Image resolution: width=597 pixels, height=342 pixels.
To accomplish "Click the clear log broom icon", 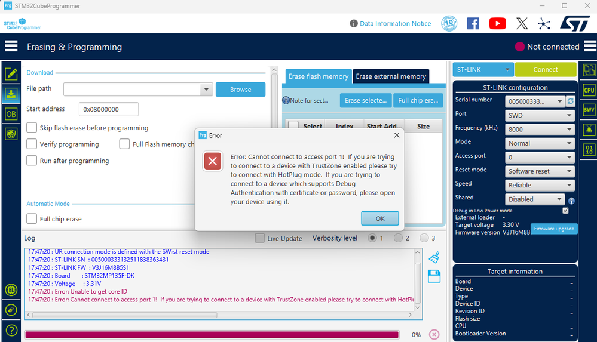I will coord(434,258).
